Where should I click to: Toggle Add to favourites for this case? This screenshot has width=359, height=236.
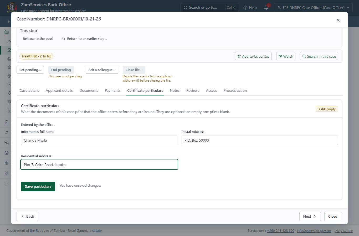(x=253, y=56)
